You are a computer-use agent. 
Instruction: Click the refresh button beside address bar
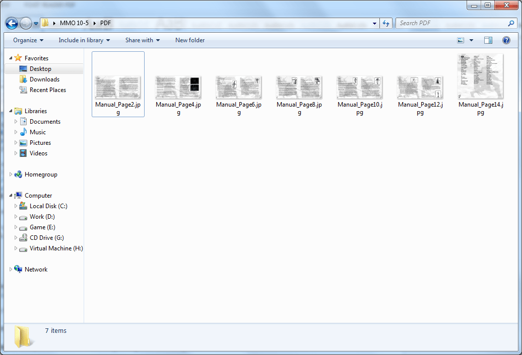pos(386,23)
